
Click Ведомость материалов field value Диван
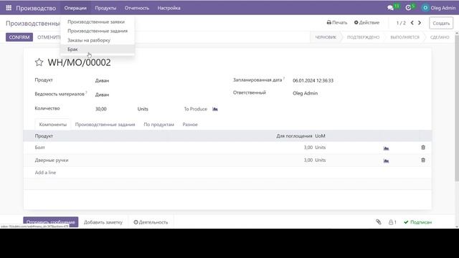tap(102, 95)
